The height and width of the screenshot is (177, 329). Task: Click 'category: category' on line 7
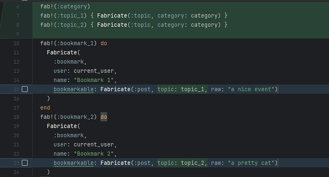tap(187, 16)
